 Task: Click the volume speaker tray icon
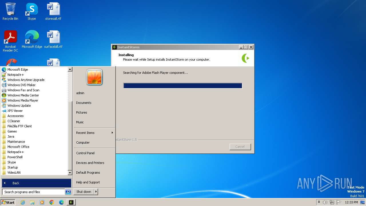coord(325,202)
